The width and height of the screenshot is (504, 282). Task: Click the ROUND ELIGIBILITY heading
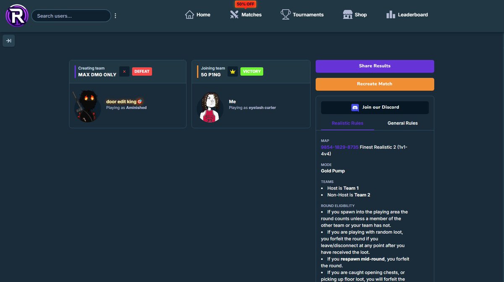(x=338, y=206)
